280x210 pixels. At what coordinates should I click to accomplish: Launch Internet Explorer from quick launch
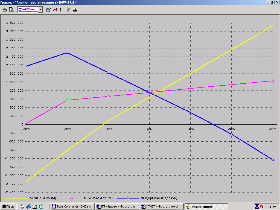28,206
